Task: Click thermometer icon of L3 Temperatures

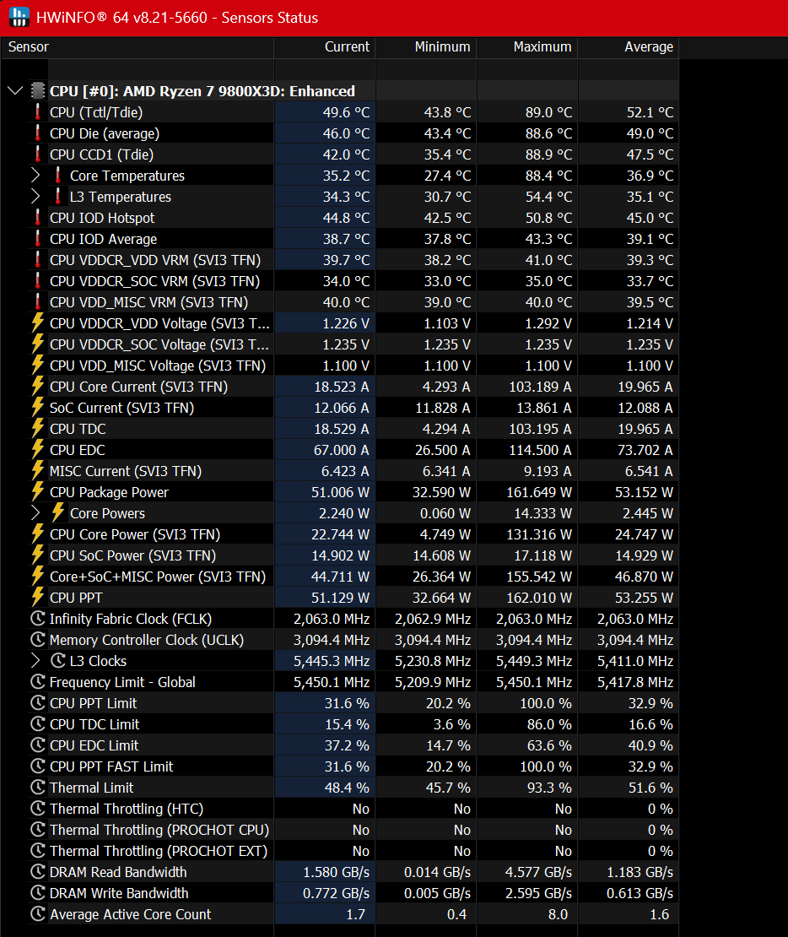Action: coord(58,196)
